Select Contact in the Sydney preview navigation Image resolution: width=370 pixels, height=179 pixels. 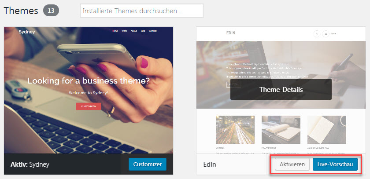pos(153,31)
